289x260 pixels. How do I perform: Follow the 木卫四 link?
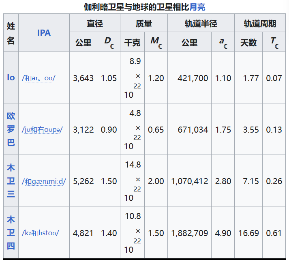pyautogui.click(x=11, y=233)
